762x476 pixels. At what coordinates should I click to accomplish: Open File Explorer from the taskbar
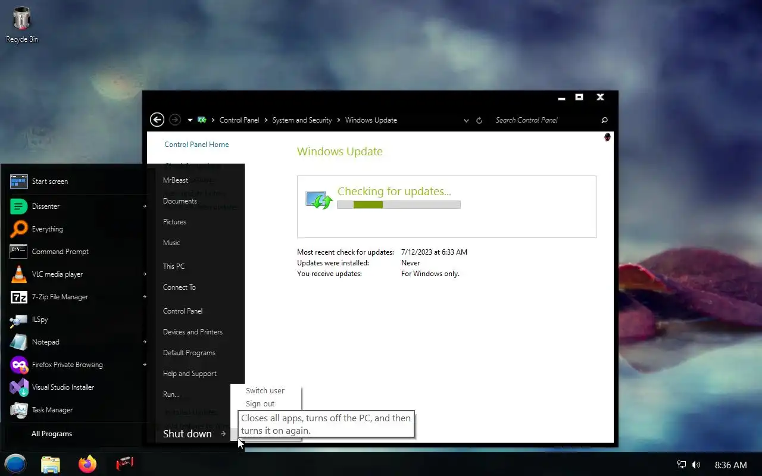51,464
